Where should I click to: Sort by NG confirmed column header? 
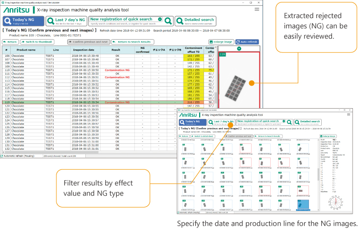pos(143,50)
